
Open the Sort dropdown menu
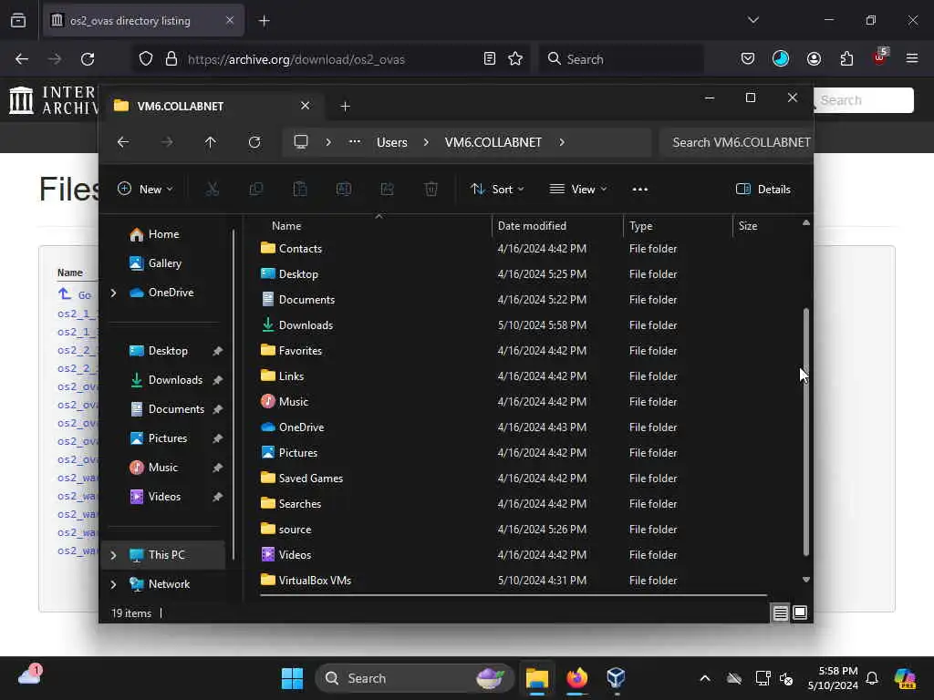497,190
